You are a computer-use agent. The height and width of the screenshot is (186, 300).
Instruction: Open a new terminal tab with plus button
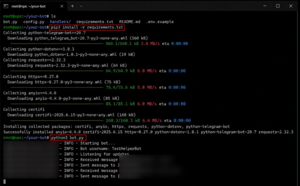[72, 6]
